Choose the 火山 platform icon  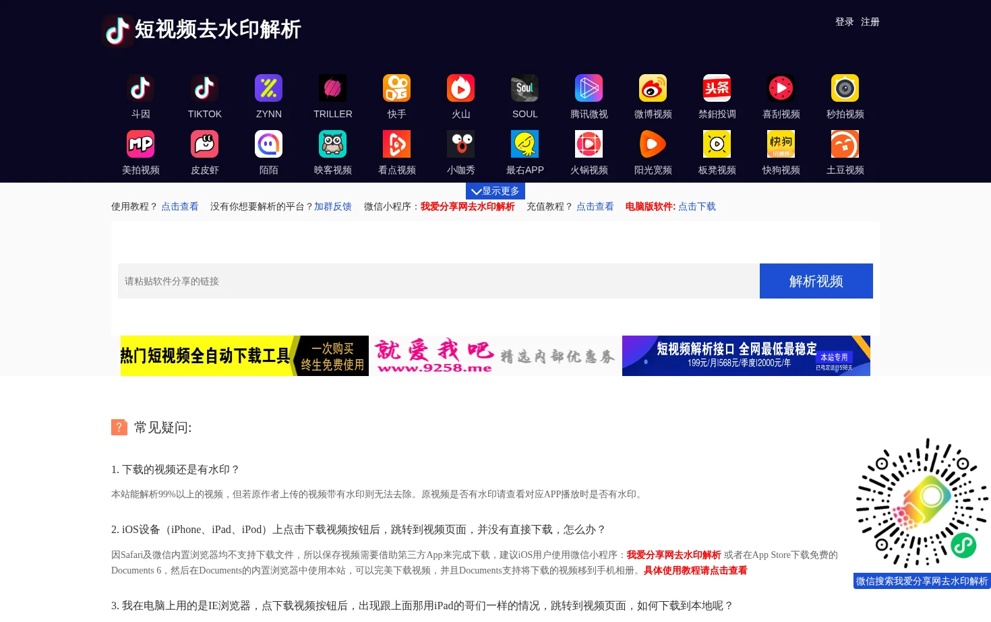point(460,88)
